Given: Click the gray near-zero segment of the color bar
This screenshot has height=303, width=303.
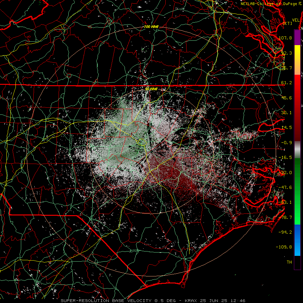Looking at the screenshot, I should [297, 150].
